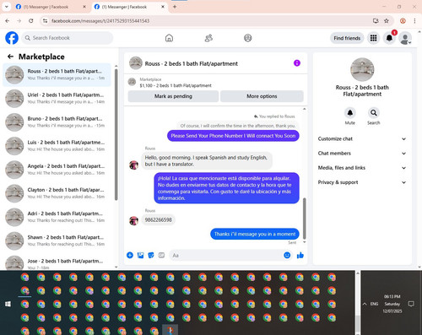Screen dimensions: 422x335
Task: Click the ENG language indicator
Action: (374, 304)
